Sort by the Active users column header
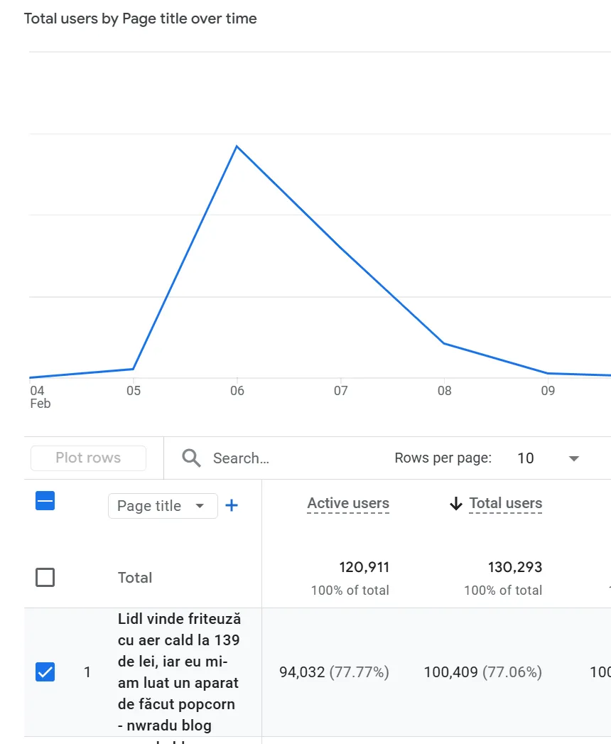 click(x=348, y=503)
